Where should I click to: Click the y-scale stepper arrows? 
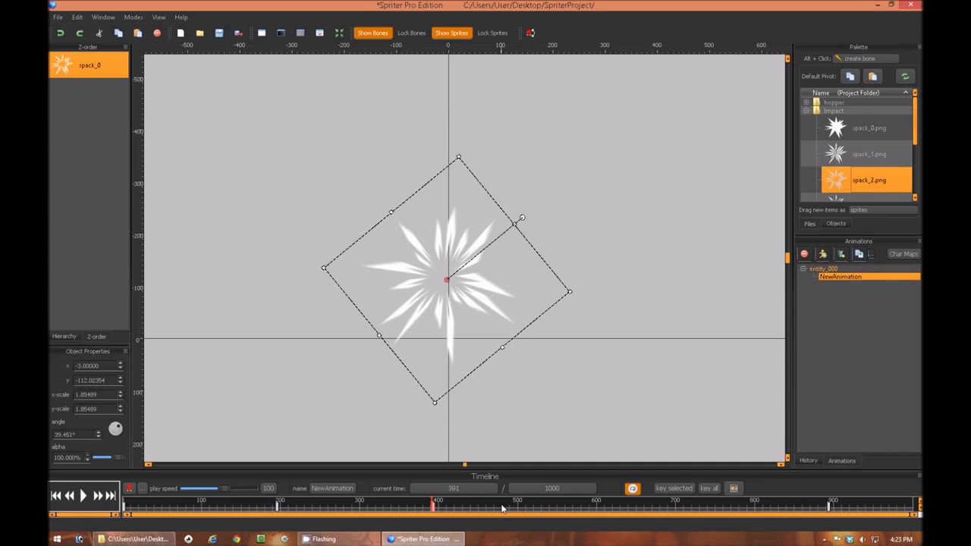click(120, 409)
